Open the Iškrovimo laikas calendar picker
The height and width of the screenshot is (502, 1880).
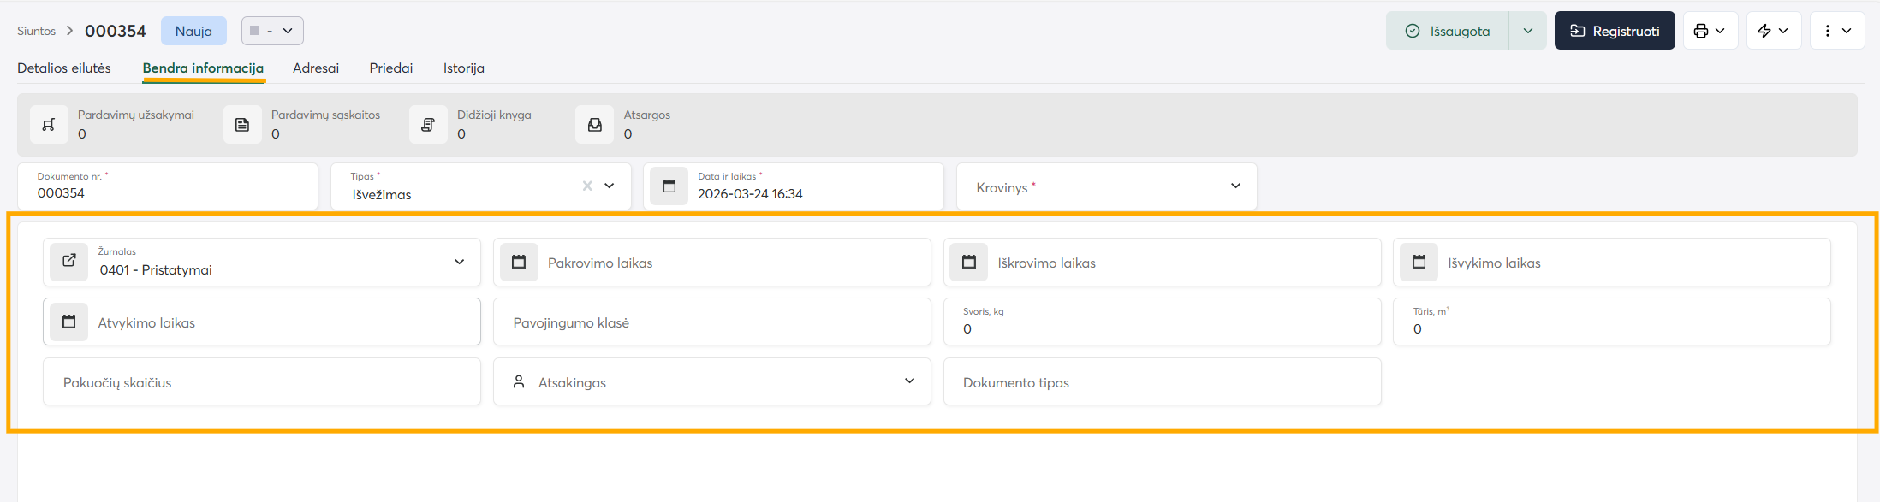pyautogui.click(x=969, y=263)
